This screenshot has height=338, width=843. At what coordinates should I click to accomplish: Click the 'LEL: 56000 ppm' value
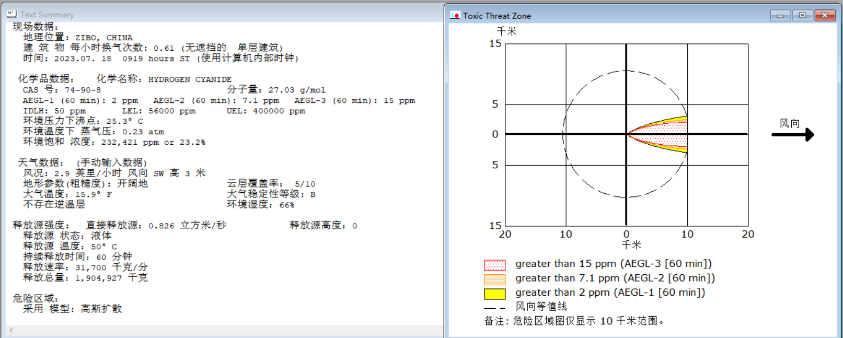point(159,111)
